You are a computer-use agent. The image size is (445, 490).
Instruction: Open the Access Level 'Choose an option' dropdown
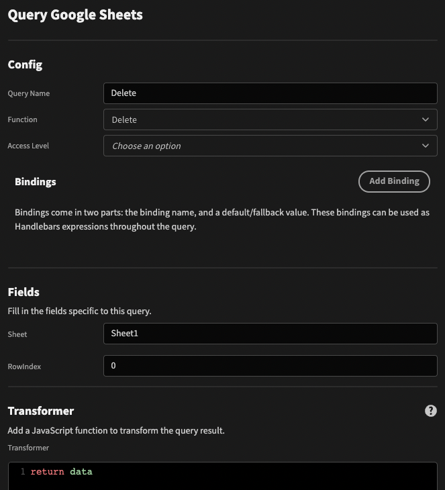tap(270, 146)
